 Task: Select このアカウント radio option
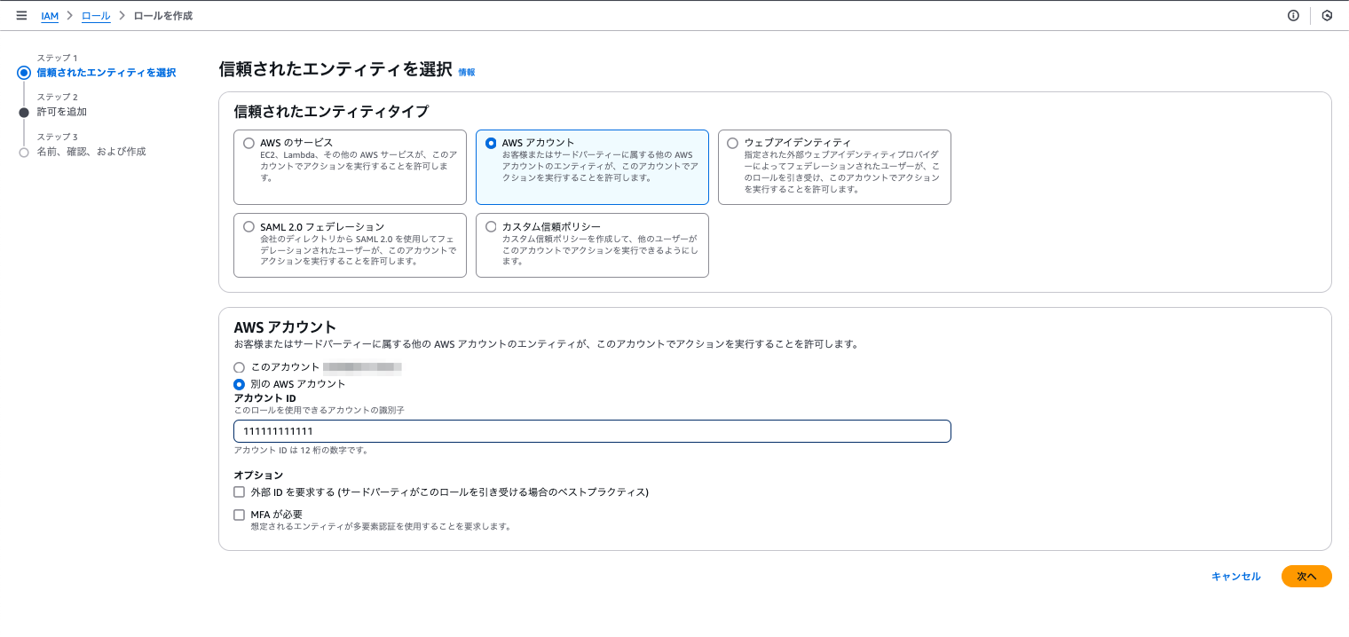point(239,366)
